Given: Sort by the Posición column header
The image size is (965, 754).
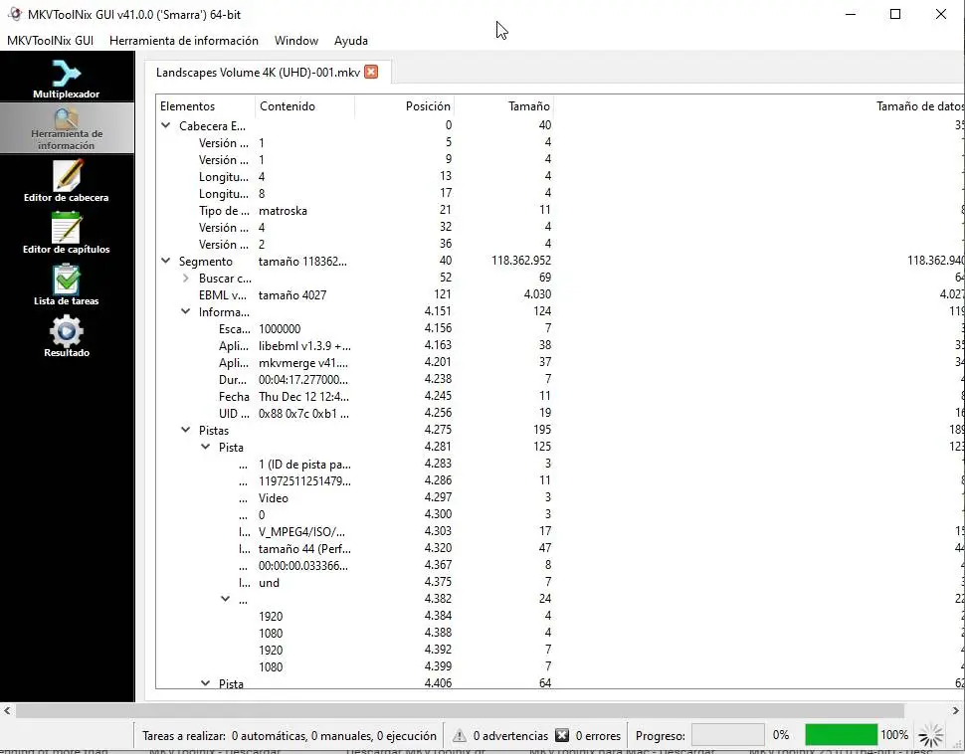Looking at the screenshot, I should click(404, 105).
